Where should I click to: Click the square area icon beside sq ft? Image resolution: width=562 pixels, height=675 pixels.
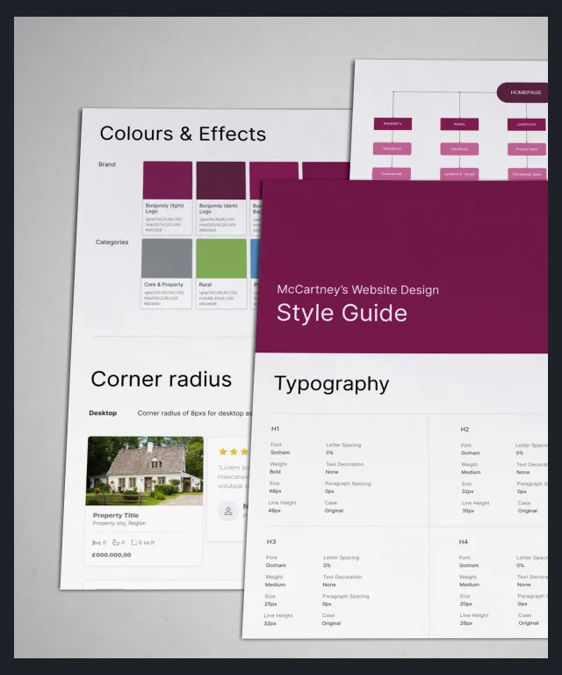pos(133,542)
